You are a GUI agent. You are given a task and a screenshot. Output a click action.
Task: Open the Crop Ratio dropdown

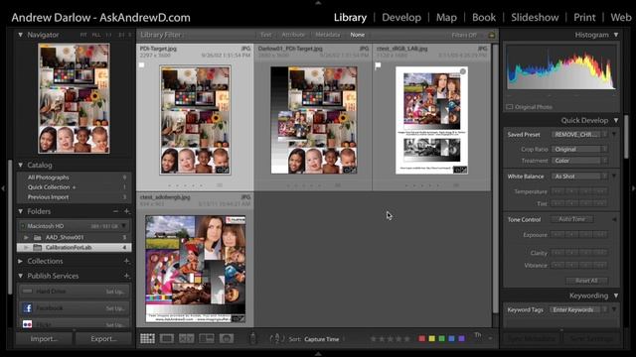pos(579,149)
